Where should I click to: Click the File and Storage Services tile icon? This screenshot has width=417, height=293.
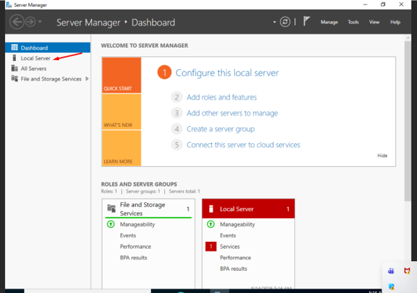tap(111, 208)
